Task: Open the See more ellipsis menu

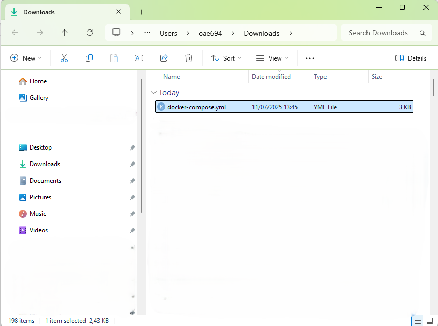Action: 310,58
